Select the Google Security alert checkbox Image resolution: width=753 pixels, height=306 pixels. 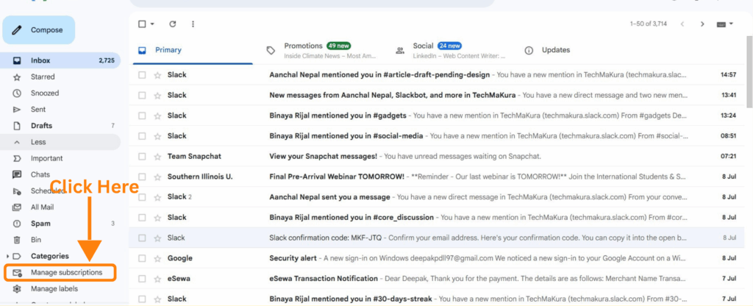[142, 258]
